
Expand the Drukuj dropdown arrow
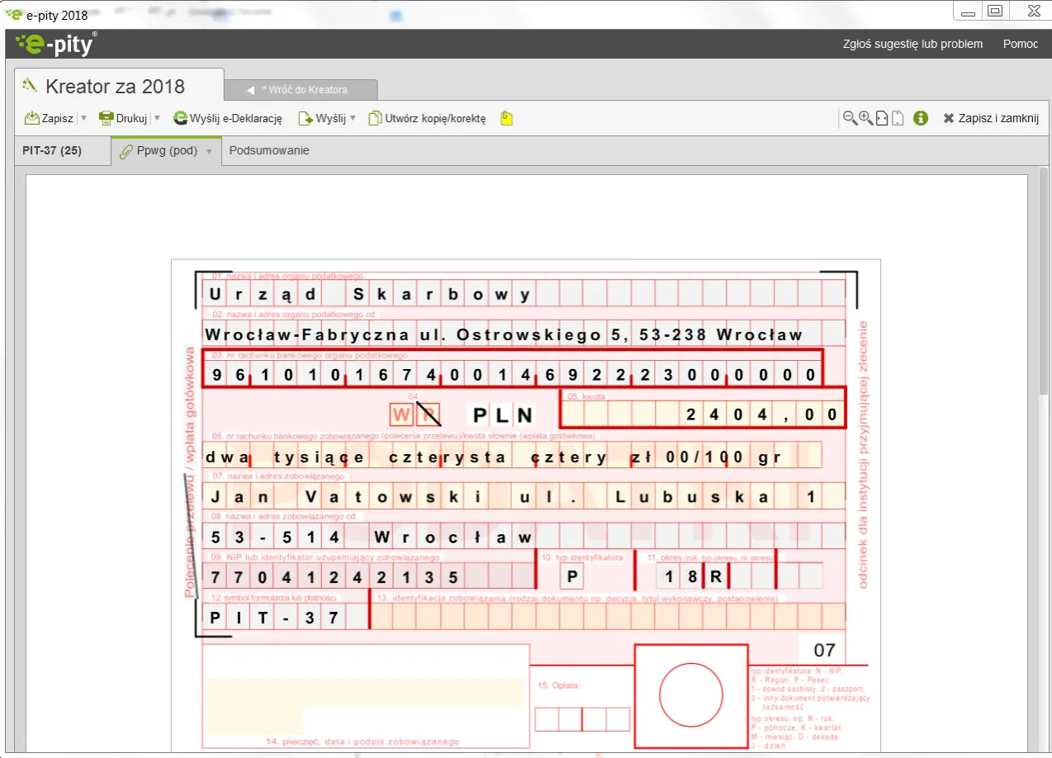click(x=157, y=118)
